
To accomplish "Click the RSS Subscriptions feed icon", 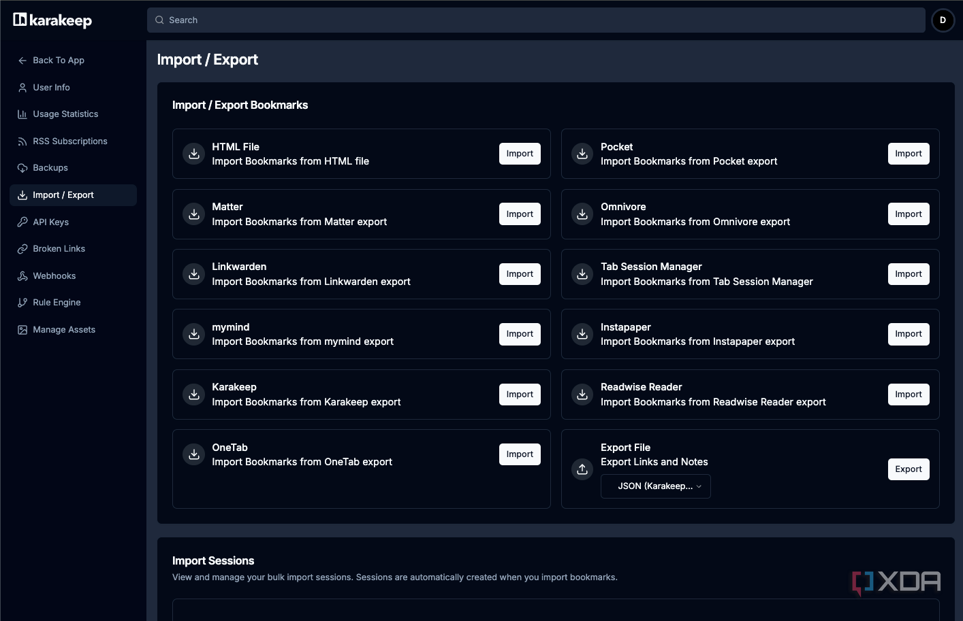I will 22,141.
